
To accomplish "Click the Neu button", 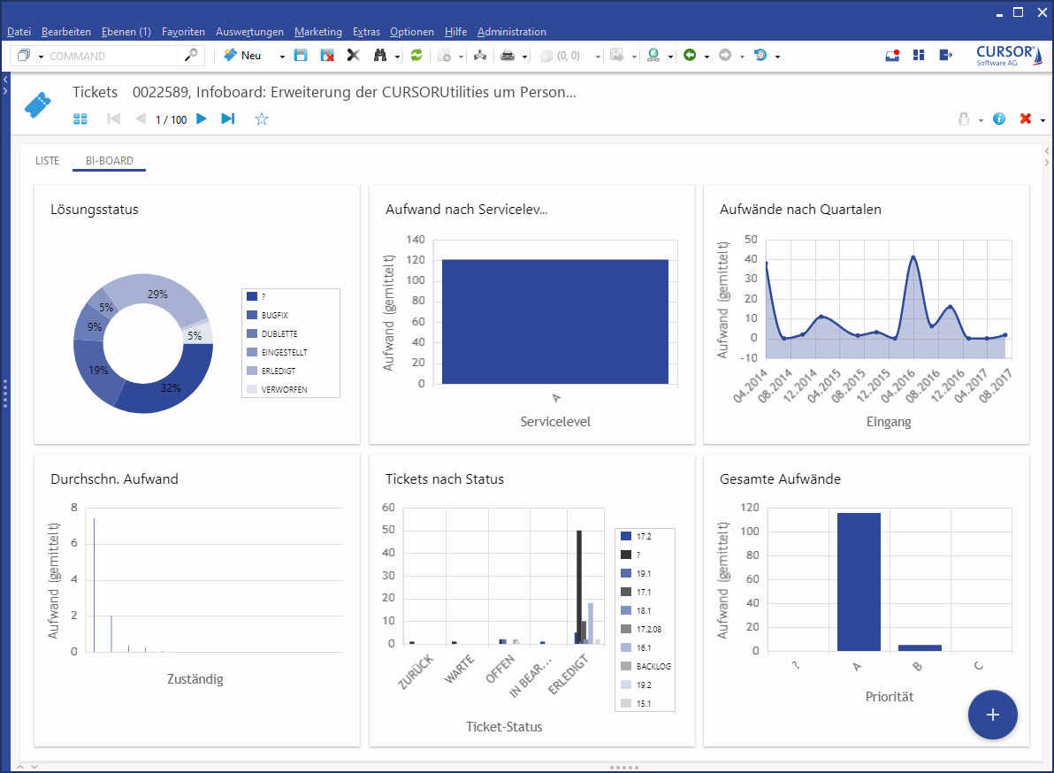I will (x=243, y=56).
